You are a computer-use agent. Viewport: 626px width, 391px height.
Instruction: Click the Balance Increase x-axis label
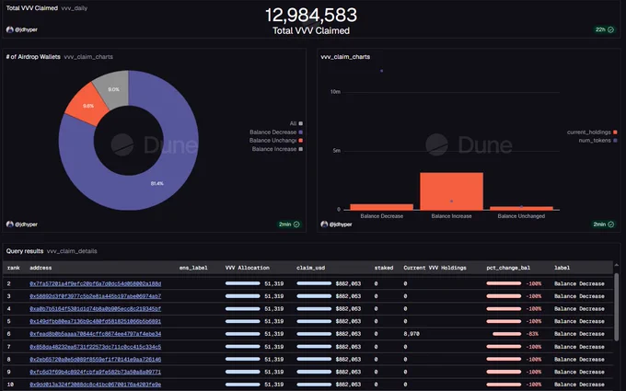tap(451, 216)
